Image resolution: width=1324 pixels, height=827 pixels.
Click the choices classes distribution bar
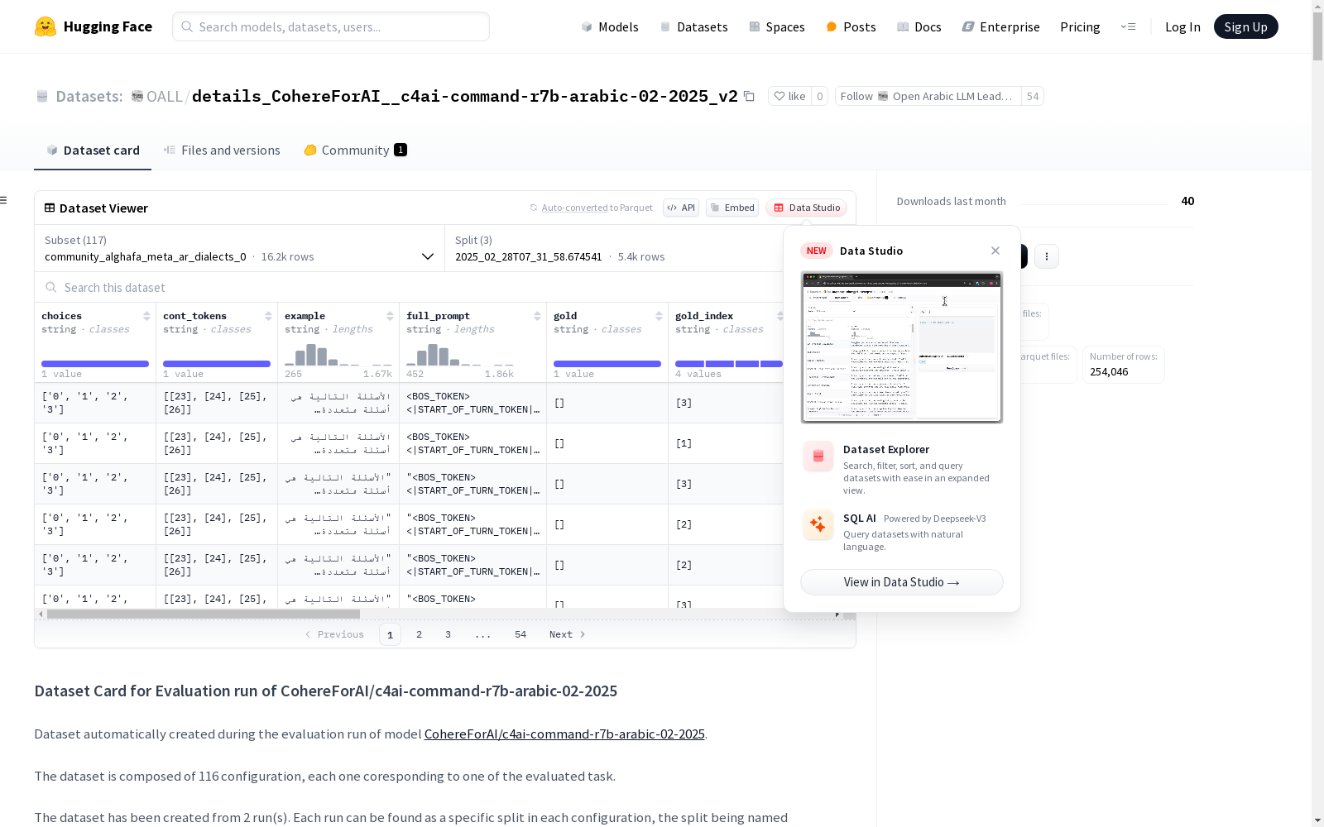pos(95,364)
